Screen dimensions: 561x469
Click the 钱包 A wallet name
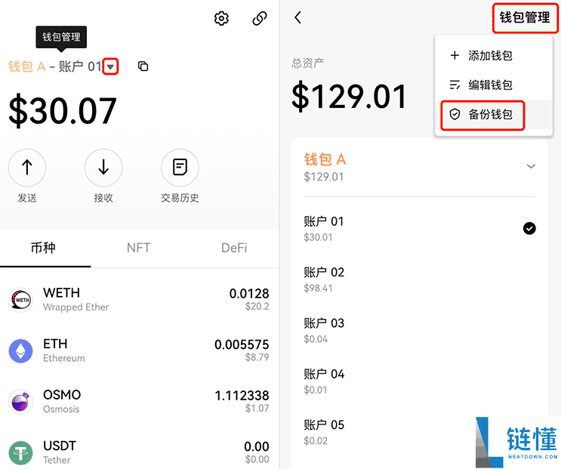click(x=325, y=159)
